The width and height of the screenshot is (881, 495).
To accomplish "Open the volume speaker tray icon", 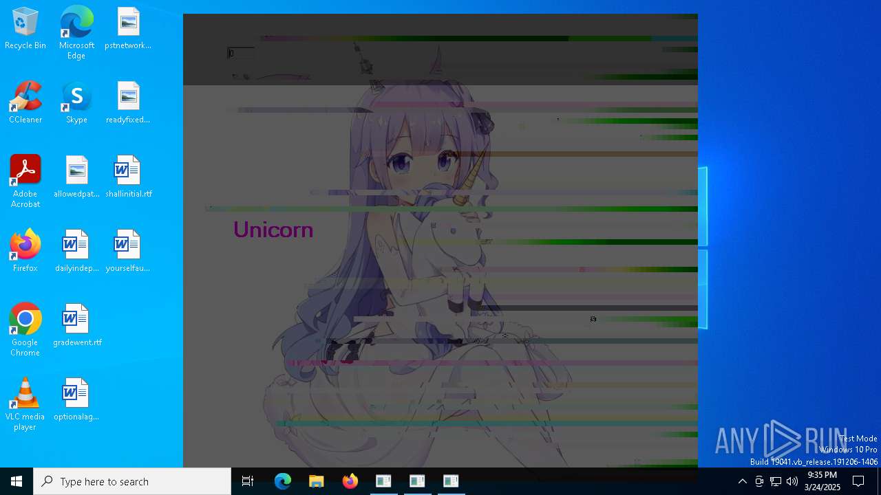I will tap(792, 481).
